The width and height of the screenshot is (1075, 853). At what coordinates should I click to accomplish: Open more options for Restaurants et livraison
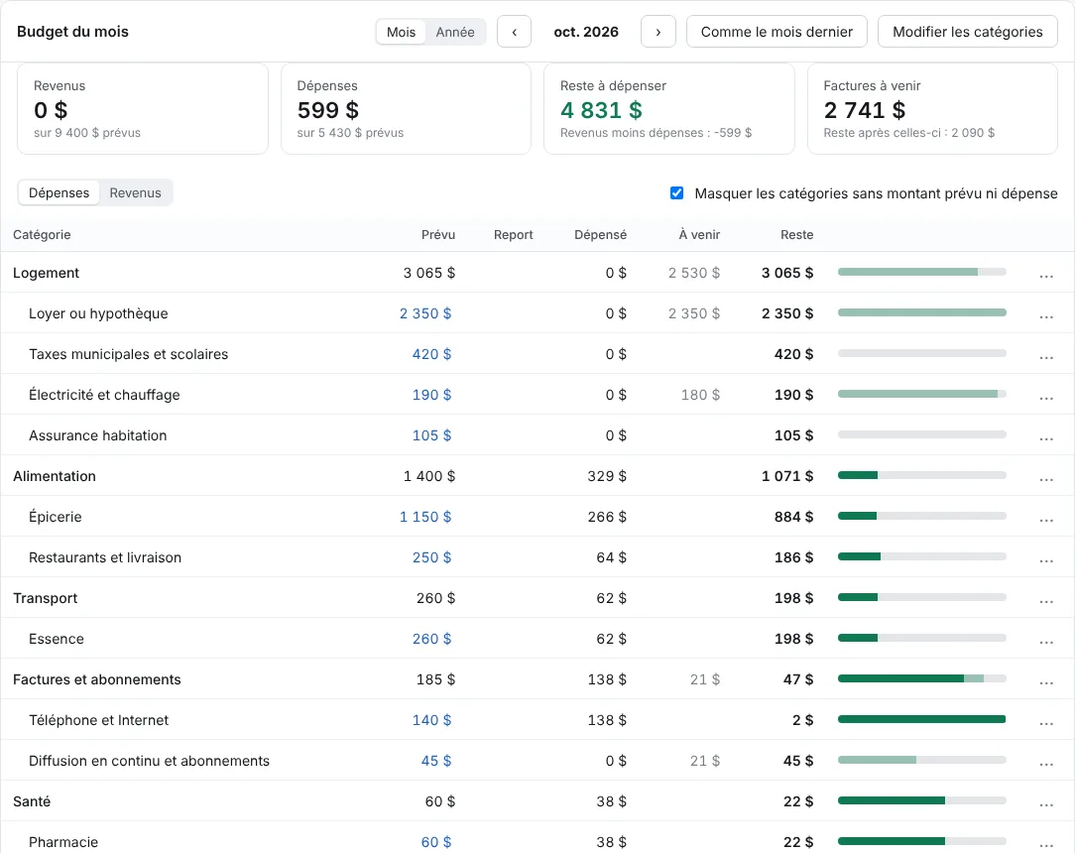tap(1046, 558)
